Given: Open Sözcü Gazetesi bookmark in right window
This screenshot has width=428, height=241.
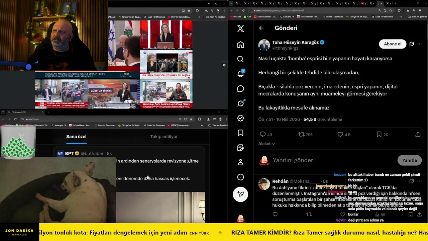Looking at the screenshot, I should click(265, 17).
